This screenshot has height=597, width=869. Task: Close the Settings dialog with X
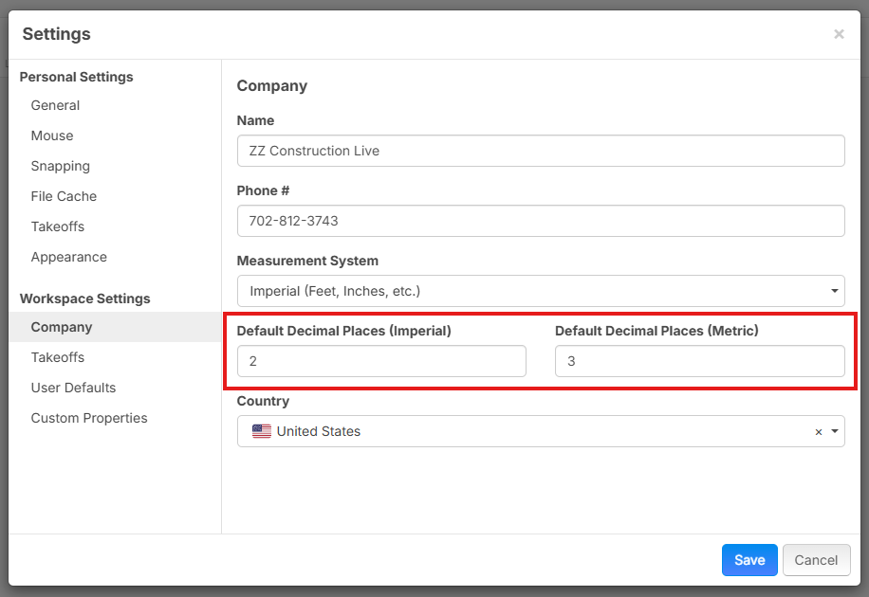839,34
